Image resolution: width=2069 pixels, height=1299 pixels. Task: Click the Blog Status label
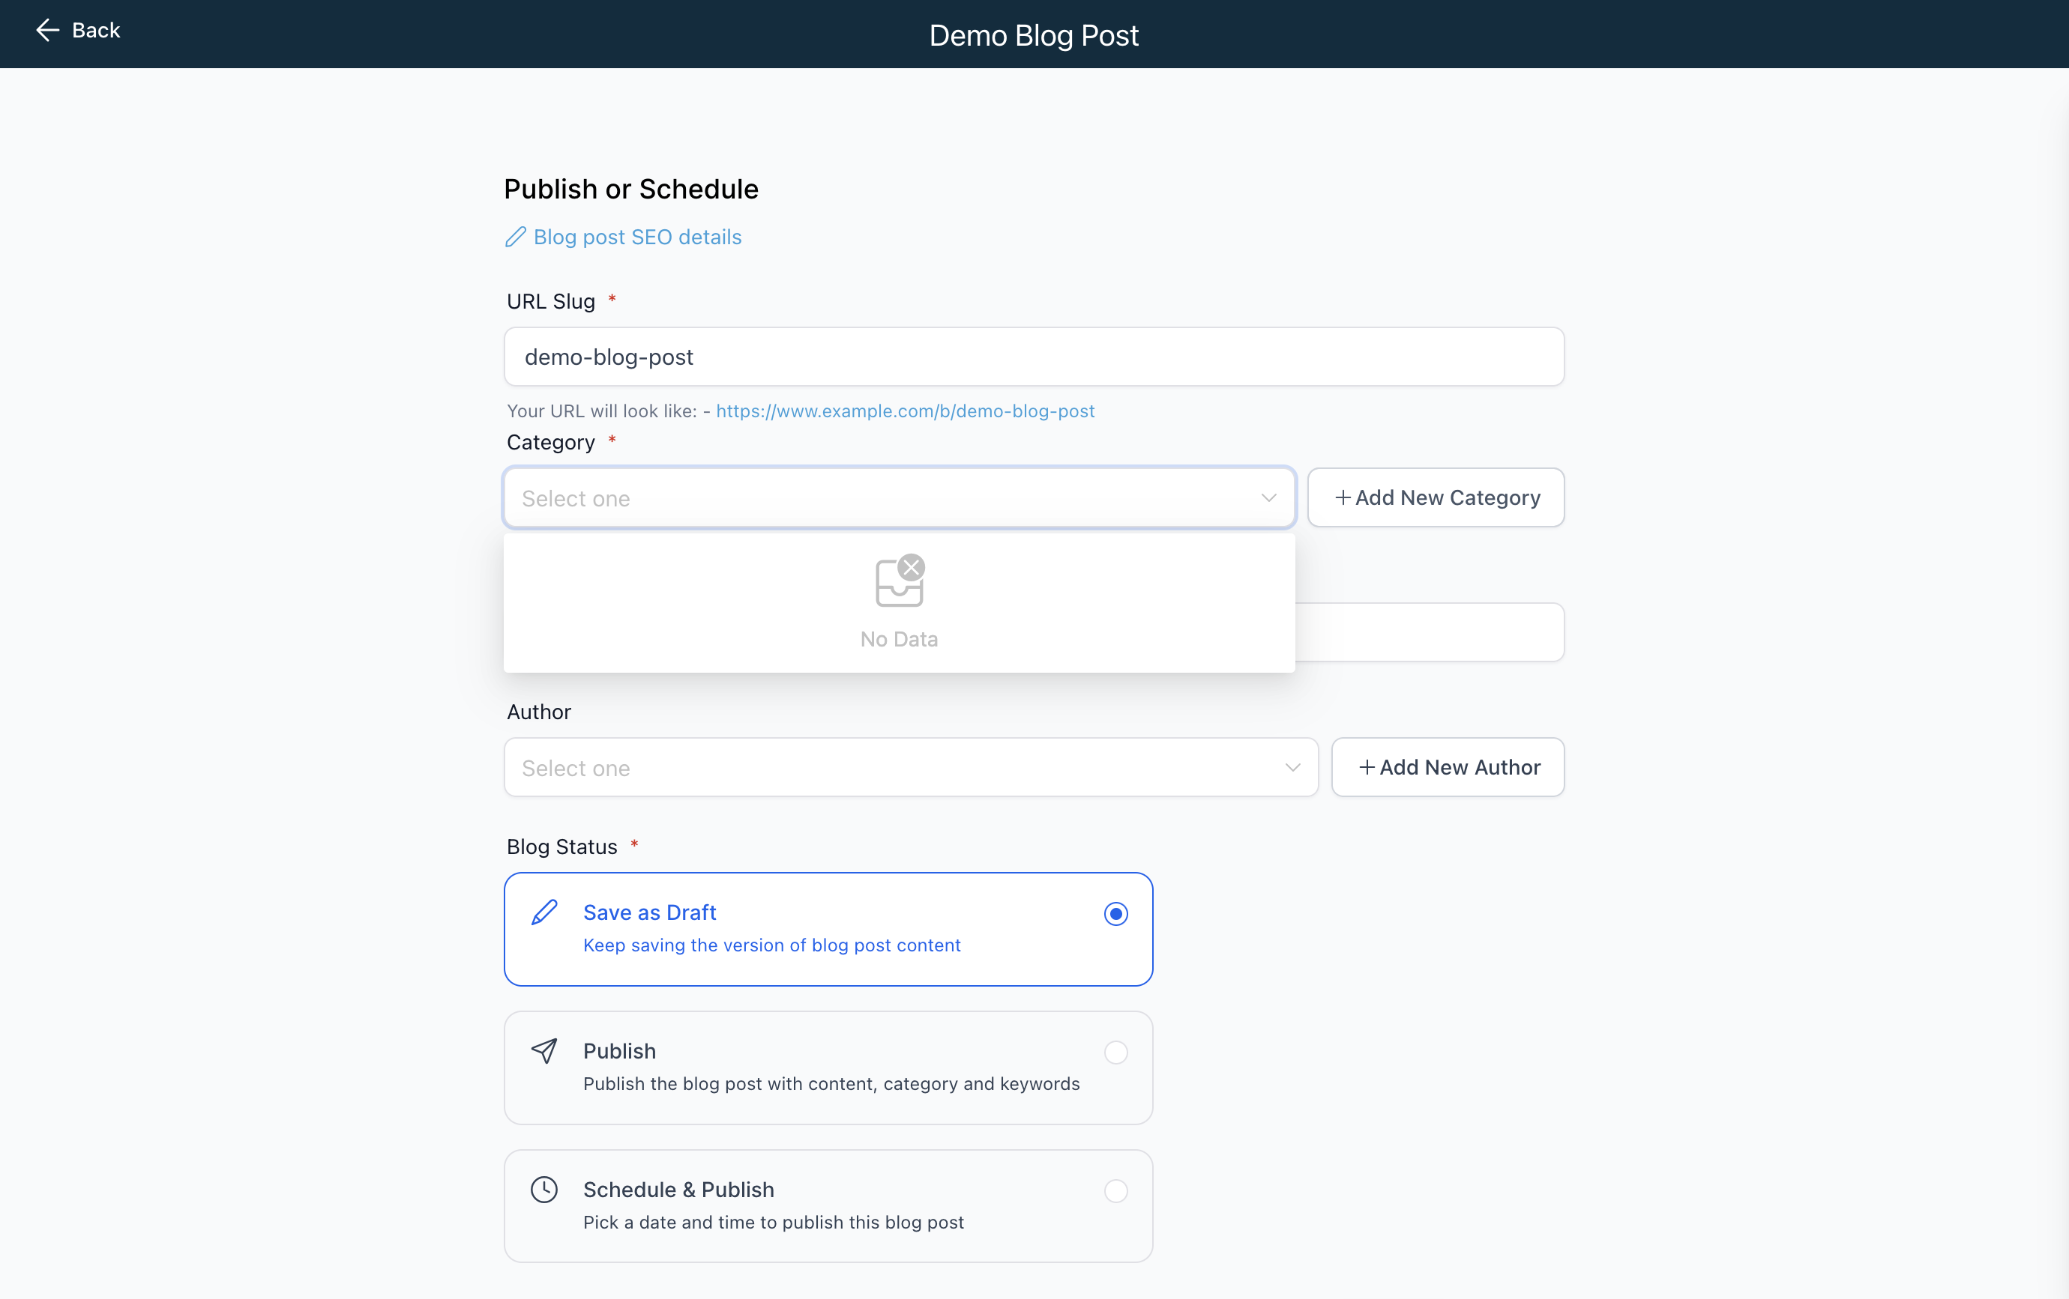pos(562,847)
